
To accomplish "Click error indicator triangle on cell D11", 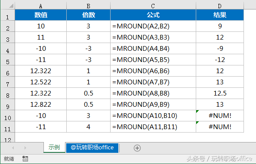I will point(197,123).
